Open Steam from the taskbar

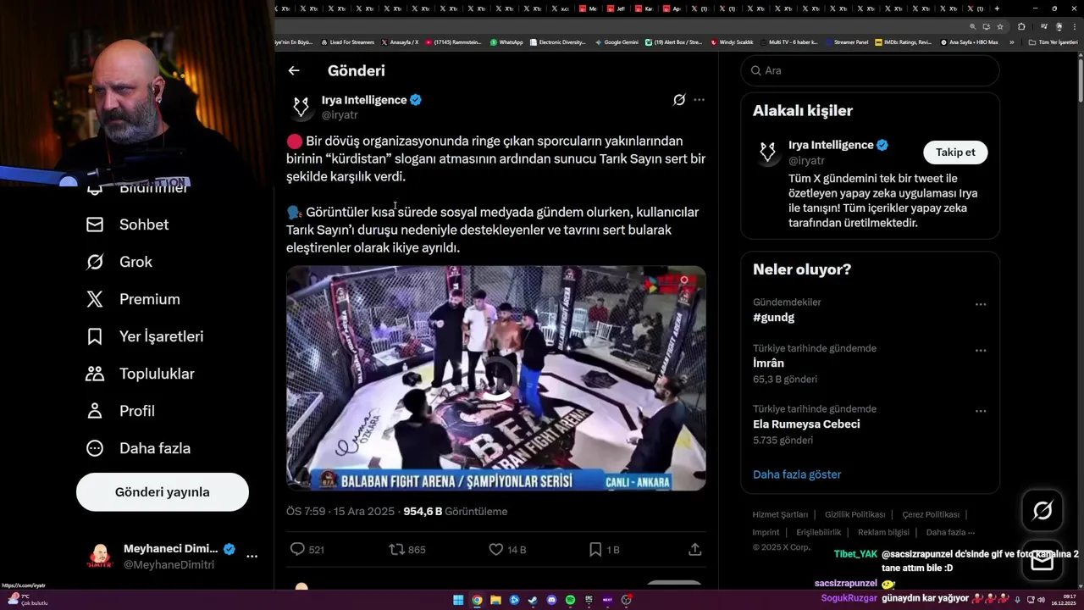click(x=533, y=600)
